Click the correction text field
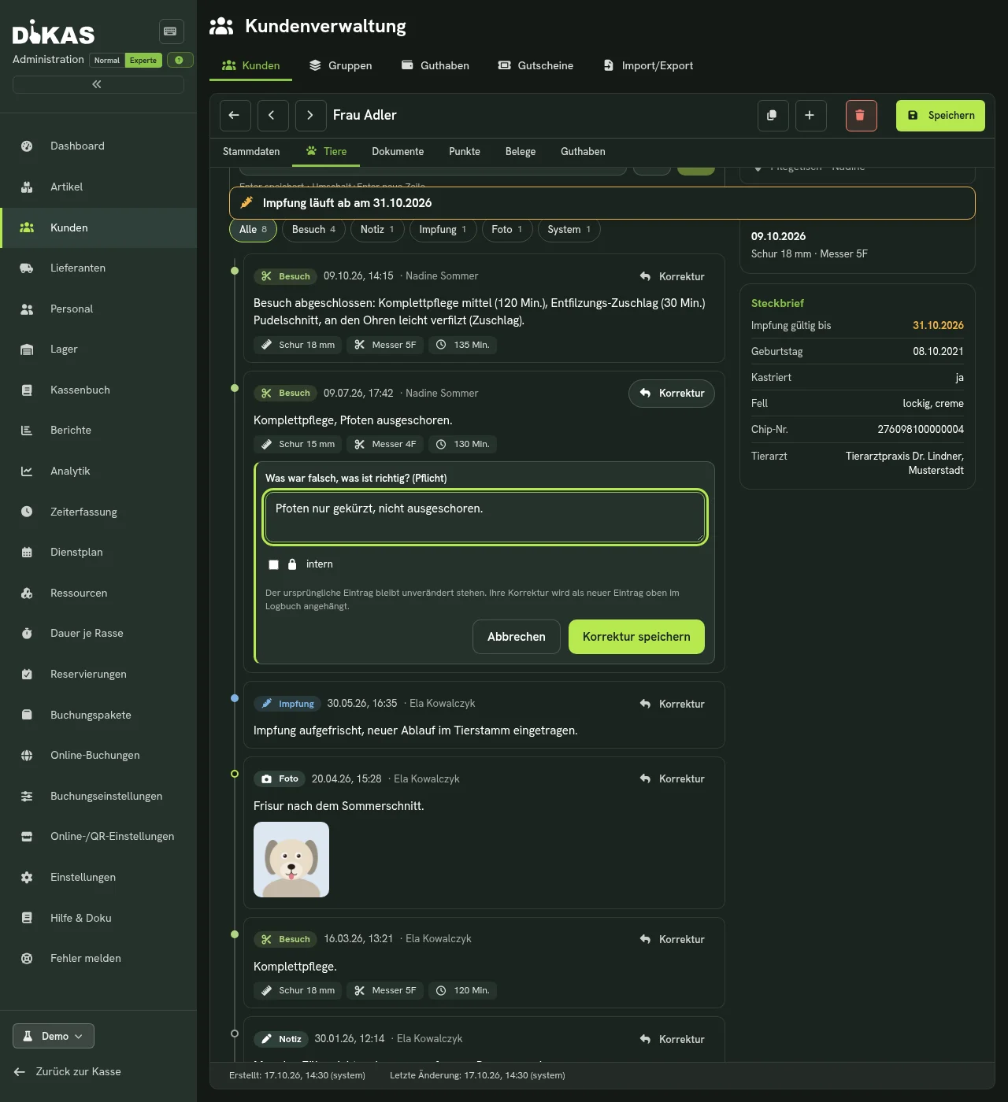Image resolution: width=1008 pixels, height=1102 pixels. point(485,517)
